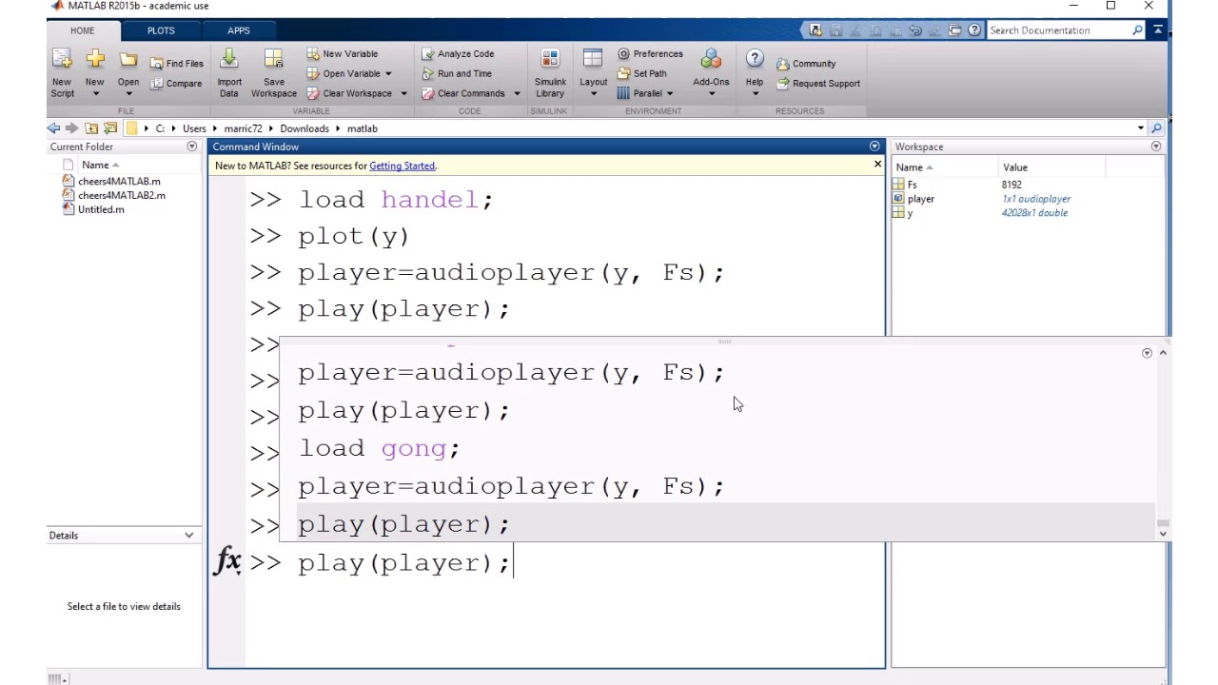The height and width of the screenshot is (685, 1218).
Task: Click the undo icon in quick access toolbar
Action: [914, 30]
